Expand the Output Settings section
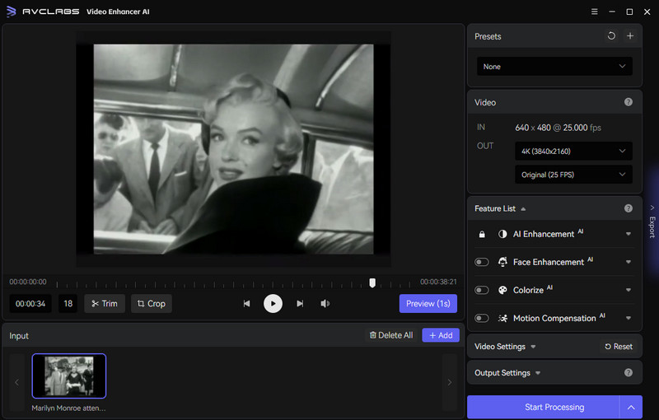Viewport: 659px width, 420px height. (x=538, y=373)
